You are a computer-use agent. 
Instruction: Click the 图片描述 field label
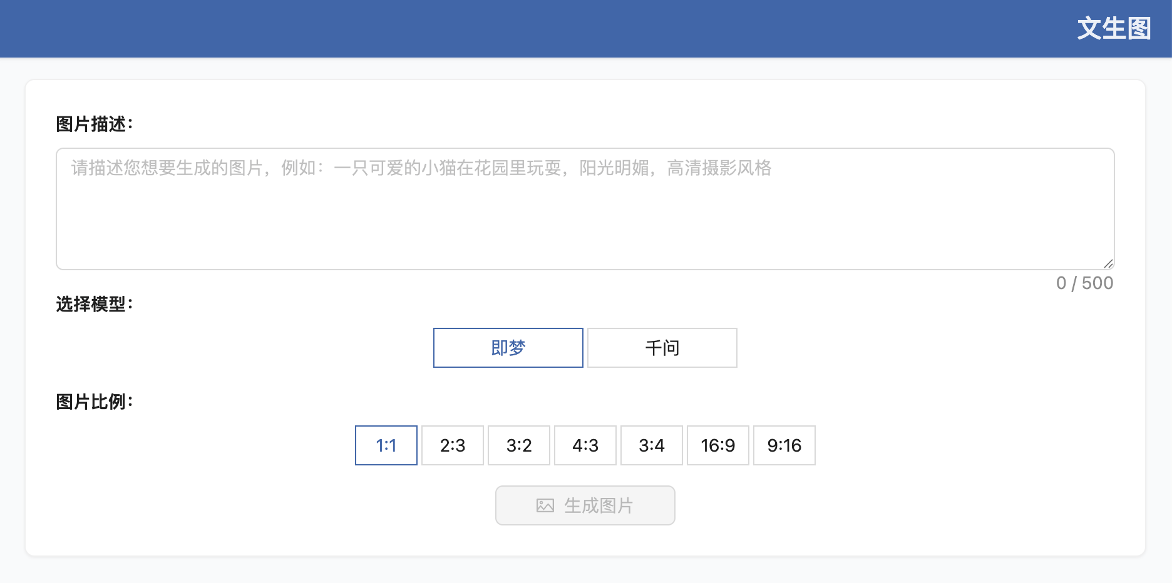(x=92, y=124)
